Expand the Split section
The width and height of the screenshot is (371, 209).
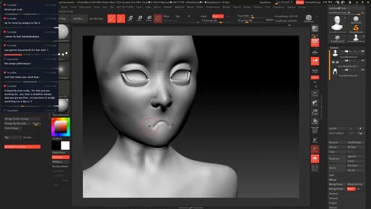(331, 175)
